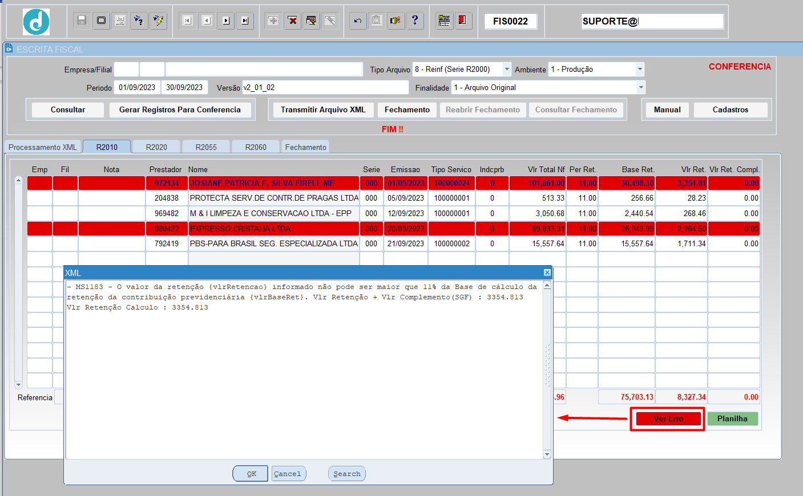This screenshot has width=803, height=496.
Task: Select Ambiente combo '1 - Produção'
Action: pos(596,69)
